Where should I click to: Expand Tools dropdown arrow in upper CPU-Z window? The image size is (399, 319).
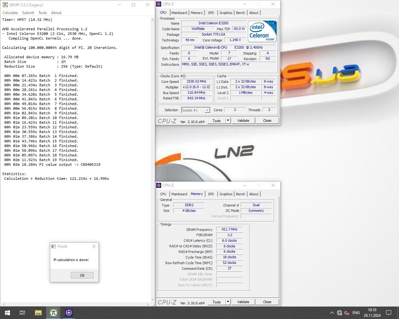(x=228, y=121)
